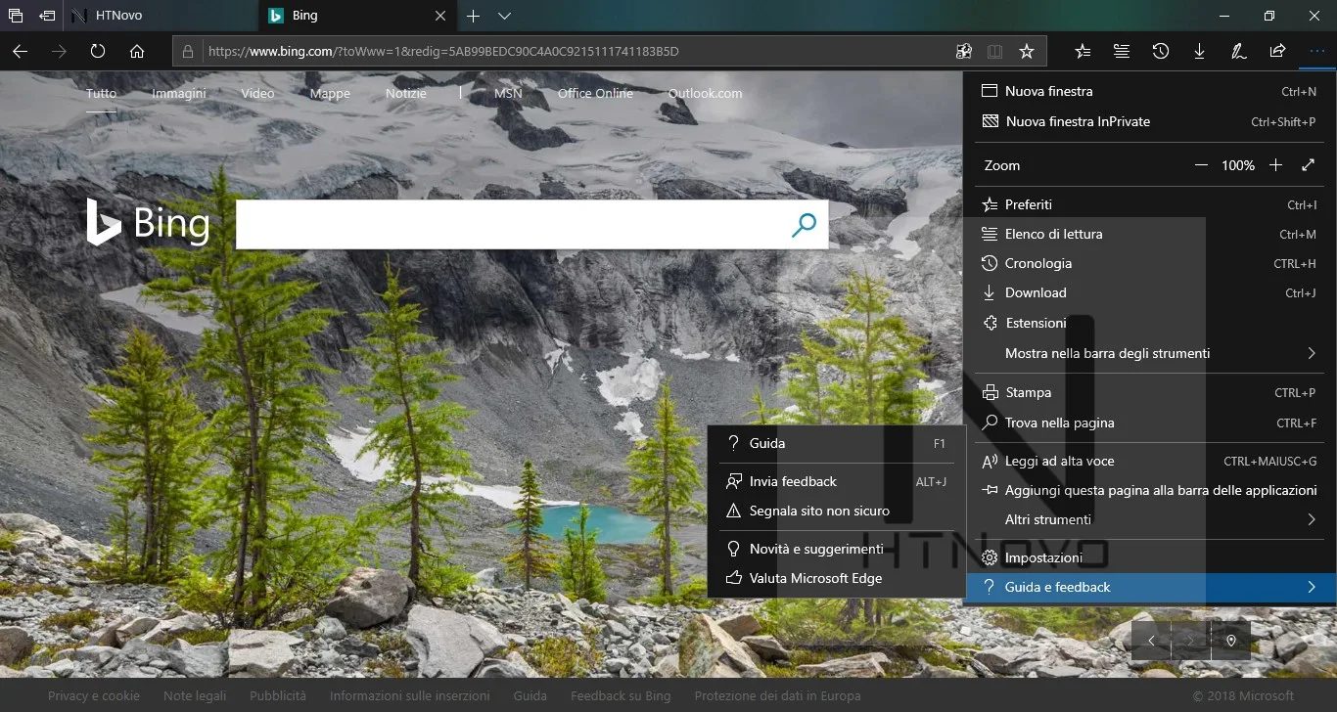Expand Mostra nella barra degli strumenti submenu
Viewport: 1337px width, 712px height.
1150,353
